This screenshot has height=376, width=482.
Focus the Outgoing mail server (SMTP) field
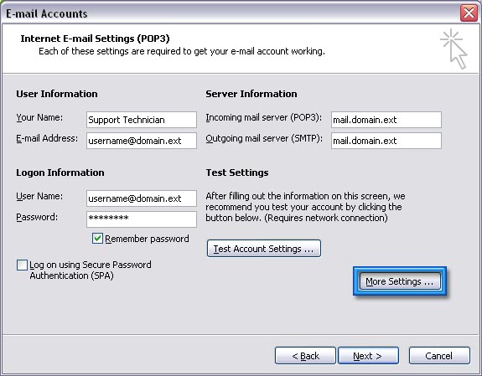pyautogui.click(x=386, y=141)
